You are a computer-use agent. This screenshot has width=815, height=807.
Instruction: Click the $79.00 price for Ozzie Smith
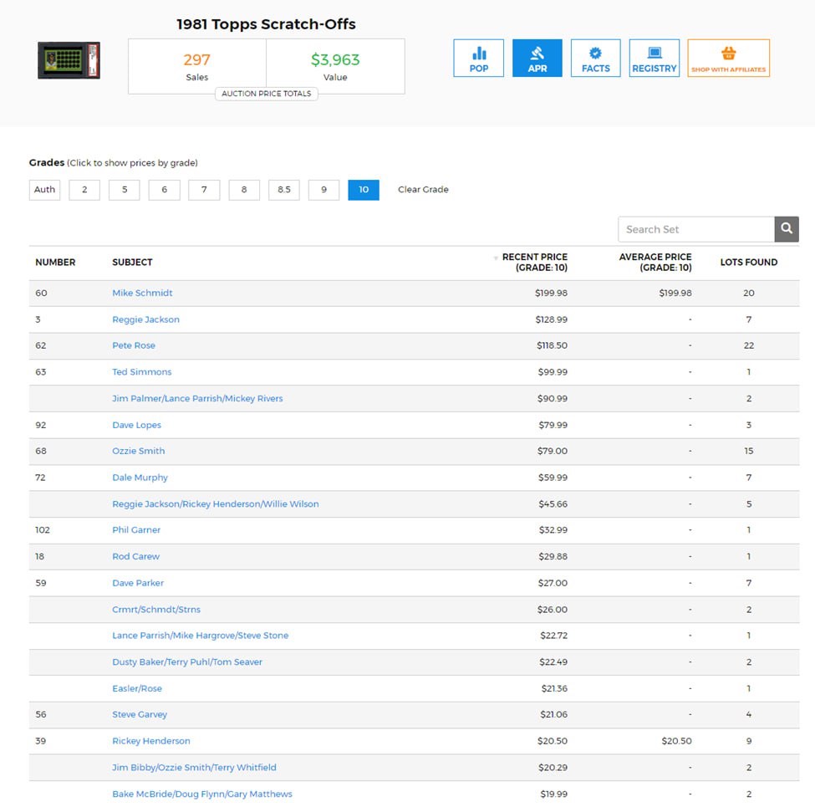pyautogui.click(x=552, y=451)
